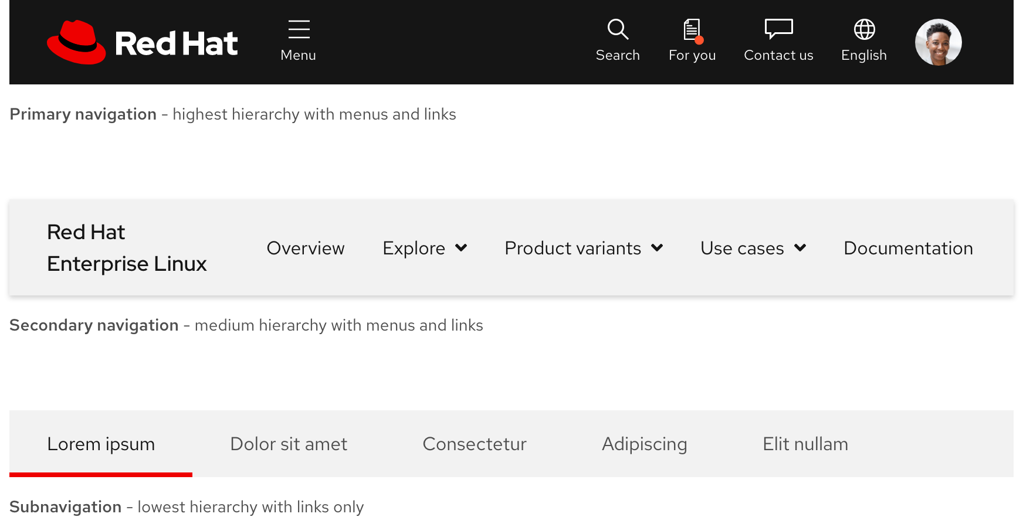
Task: Expand the Explore dropdown
Action: (425, 248)
